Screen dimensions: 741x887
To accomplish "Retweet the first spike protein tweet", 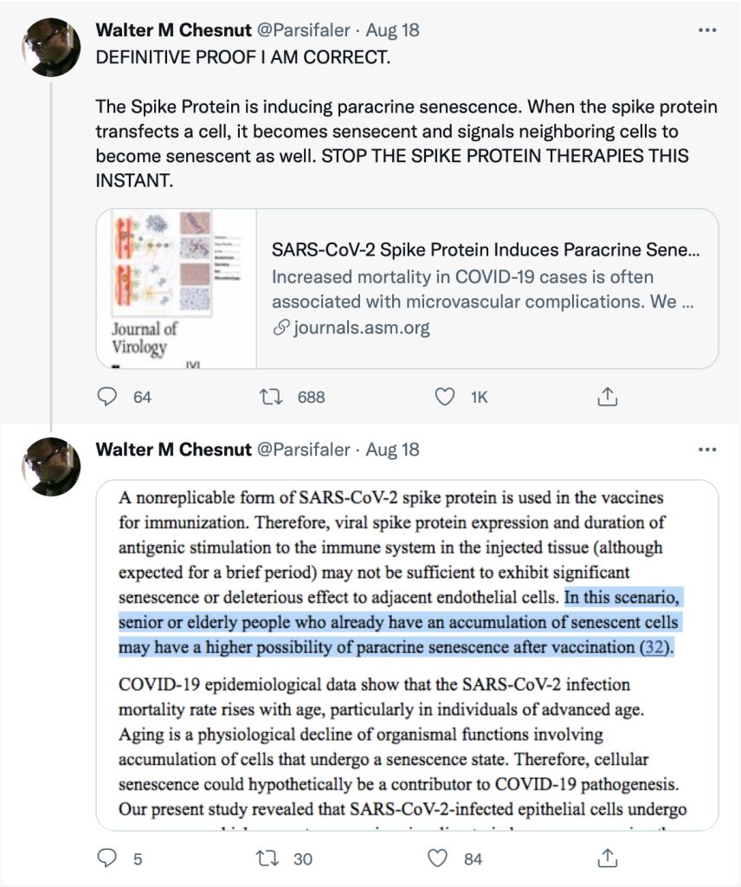I will (271, 397).
